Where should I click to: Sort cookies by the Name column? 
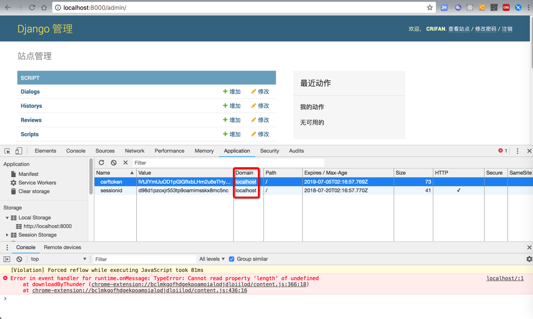[115, 172]
